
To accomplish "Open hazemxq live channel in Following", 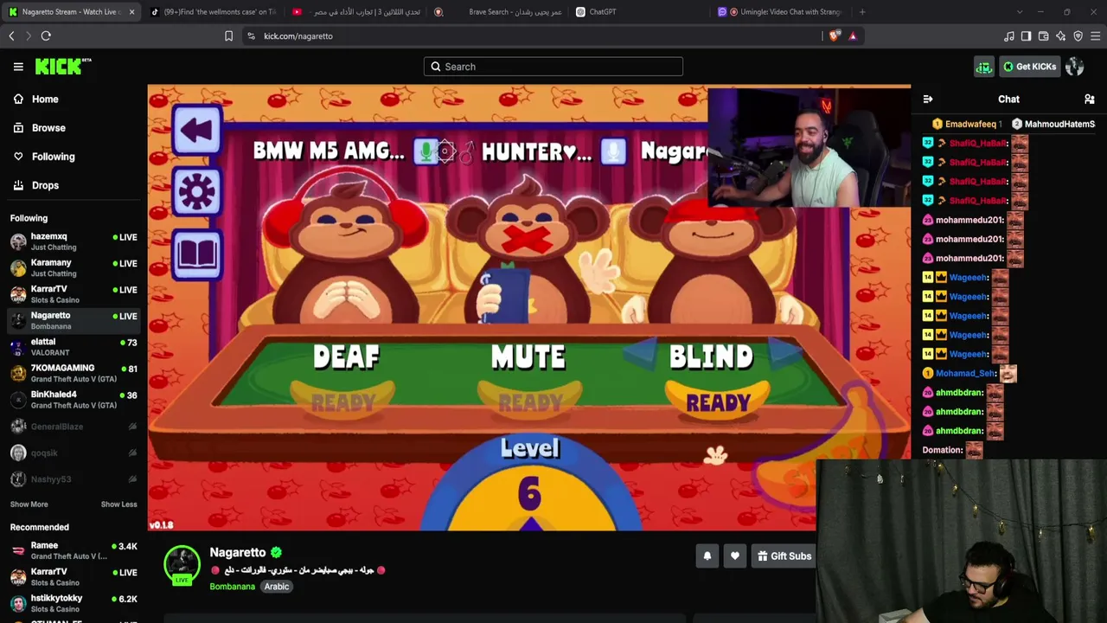I will 74,241.
